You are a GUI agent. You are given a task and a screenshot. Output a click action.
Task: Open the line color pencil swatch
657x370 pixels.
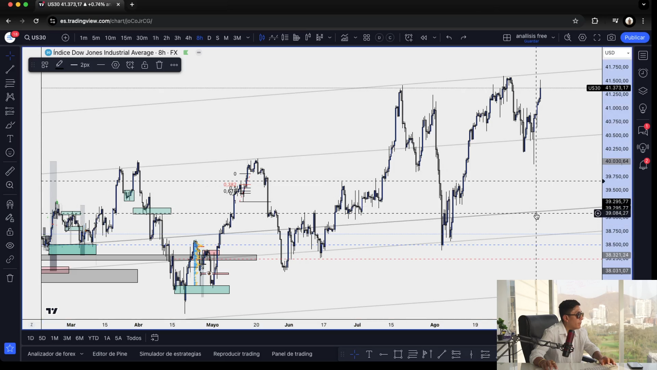60,65
